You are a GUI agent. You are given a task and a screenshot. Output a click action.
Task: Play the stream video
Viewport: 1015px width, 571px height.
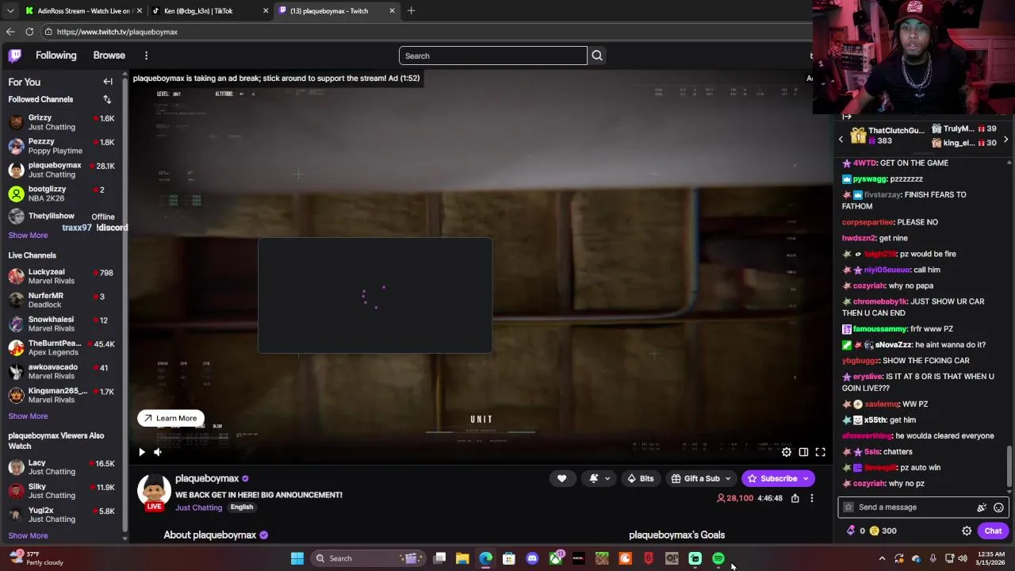coord(142,452)
